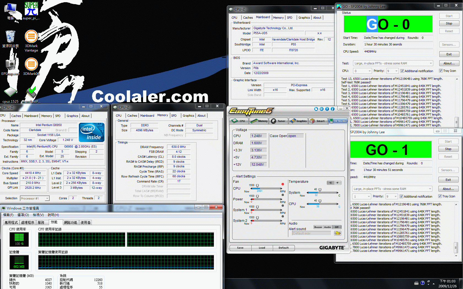Adjust the CPU temperature alert slider

click(x=320, y=201)
